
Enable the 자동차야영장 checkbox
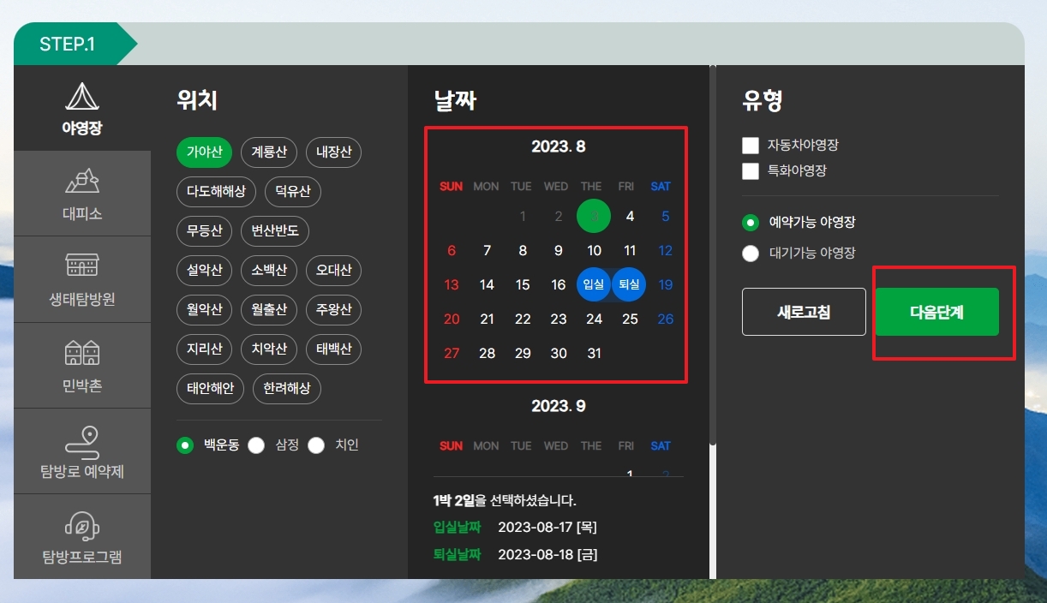749,146
